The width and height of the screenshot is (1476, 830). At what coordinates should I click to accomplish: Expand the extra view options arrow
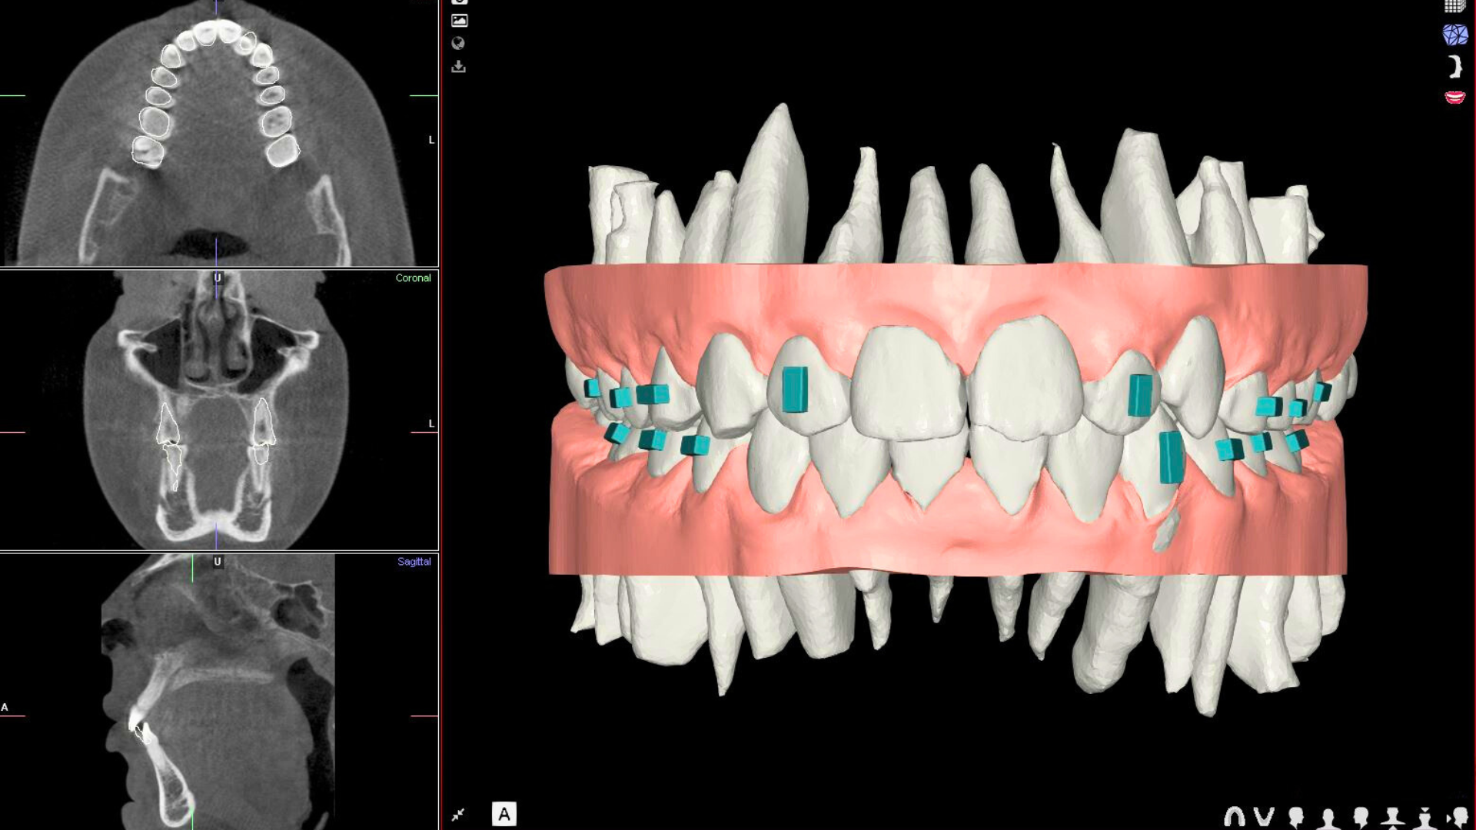pos(1448,818)
